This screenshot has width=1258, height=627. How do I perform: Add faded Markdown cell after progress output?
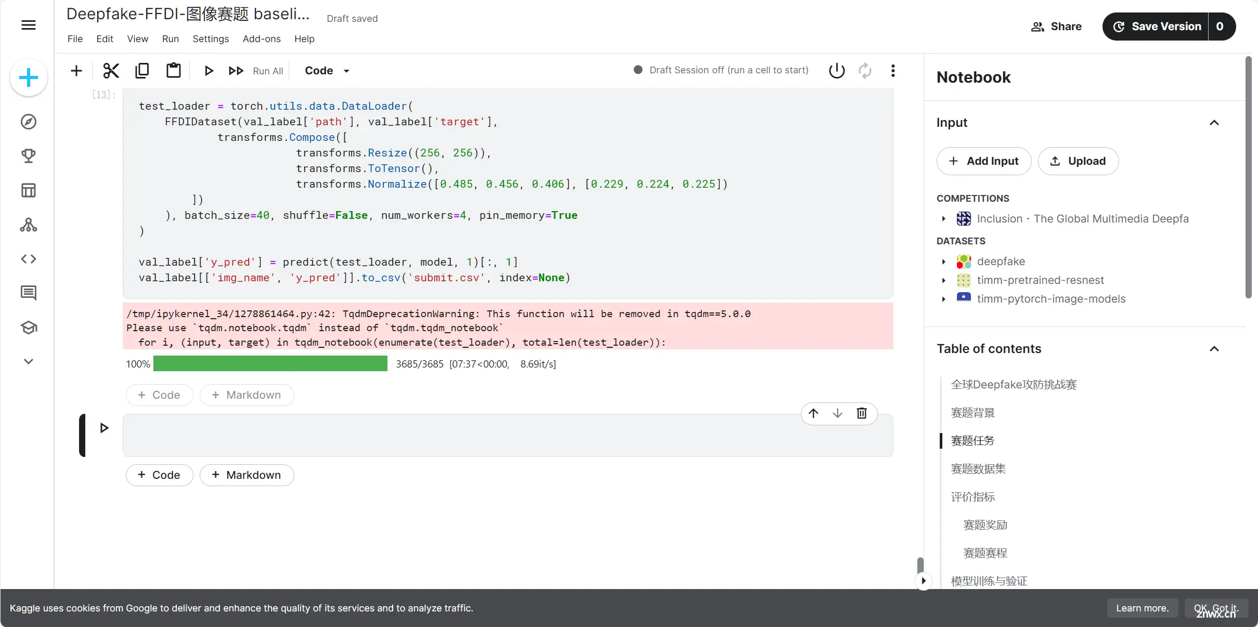tap(247, 395)
